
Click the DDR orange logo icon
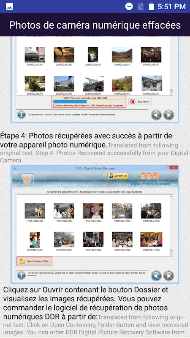27,179
